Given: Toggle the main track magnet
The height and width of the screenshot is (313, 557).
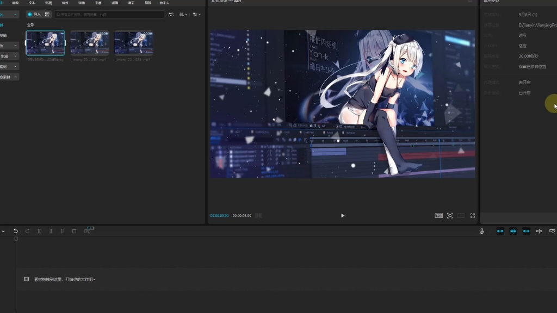Looking at the screenshot, I should click(x=500, y=231).
